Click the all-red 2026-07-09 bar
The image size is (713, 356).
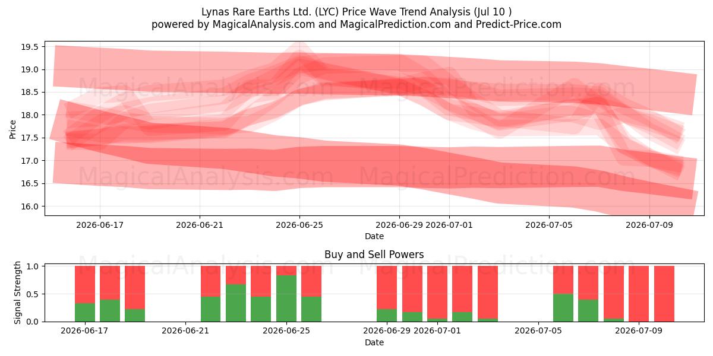point(639,294)
